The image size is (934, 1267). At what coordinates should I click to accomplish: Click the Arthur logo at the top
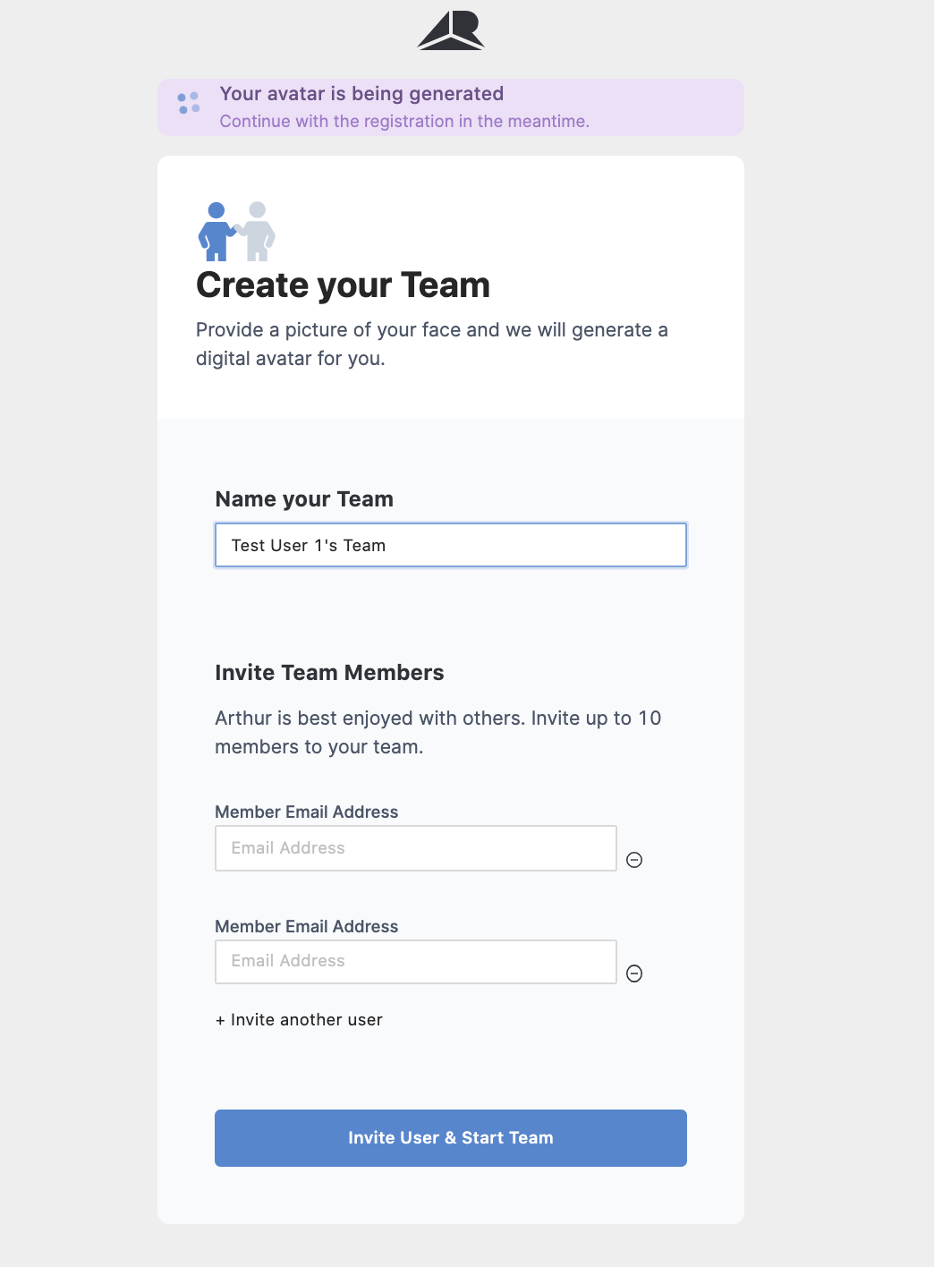click(451, 31)
